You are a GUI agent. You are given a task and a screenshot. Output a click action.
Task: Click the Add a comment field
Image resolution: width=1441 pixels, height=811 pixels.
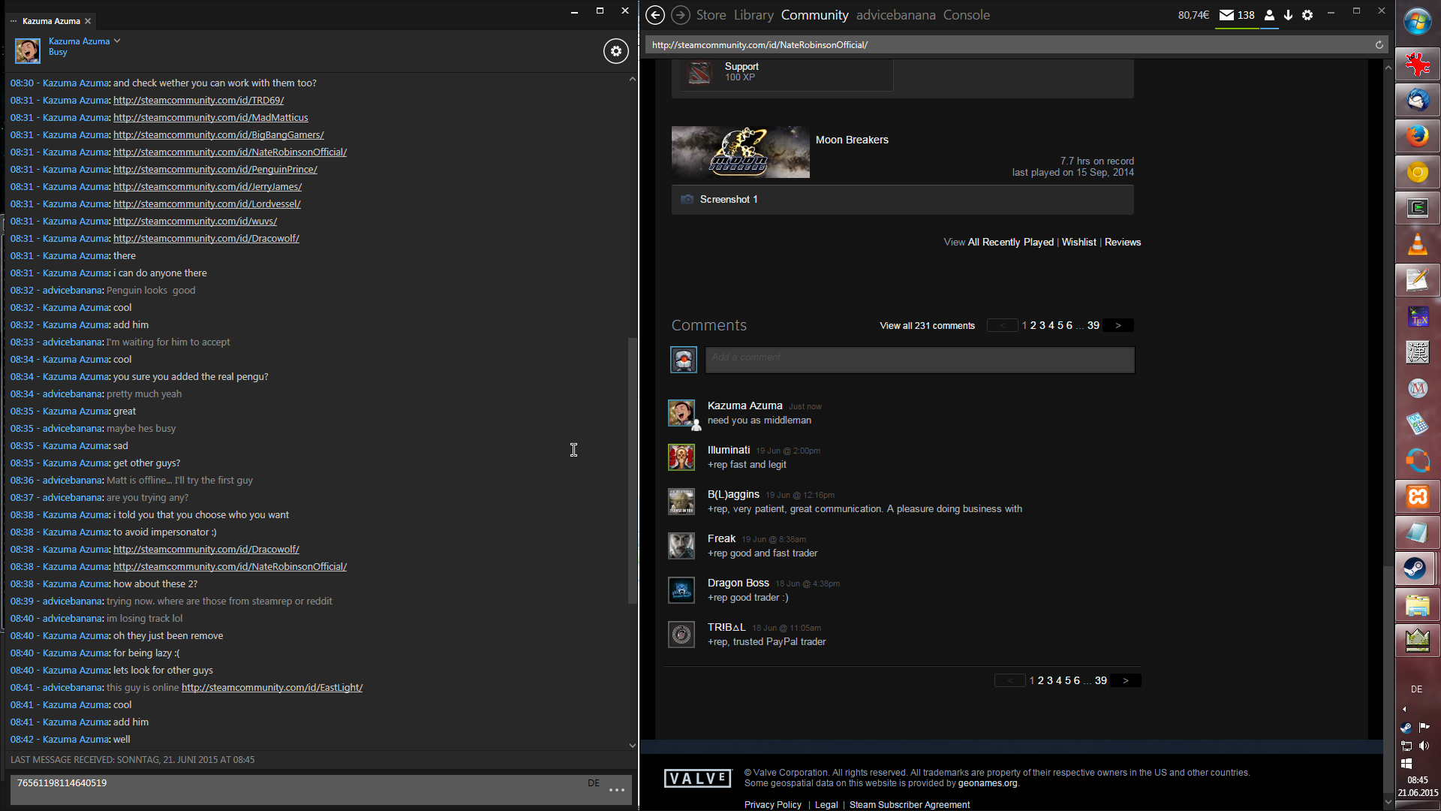(919, 359)
